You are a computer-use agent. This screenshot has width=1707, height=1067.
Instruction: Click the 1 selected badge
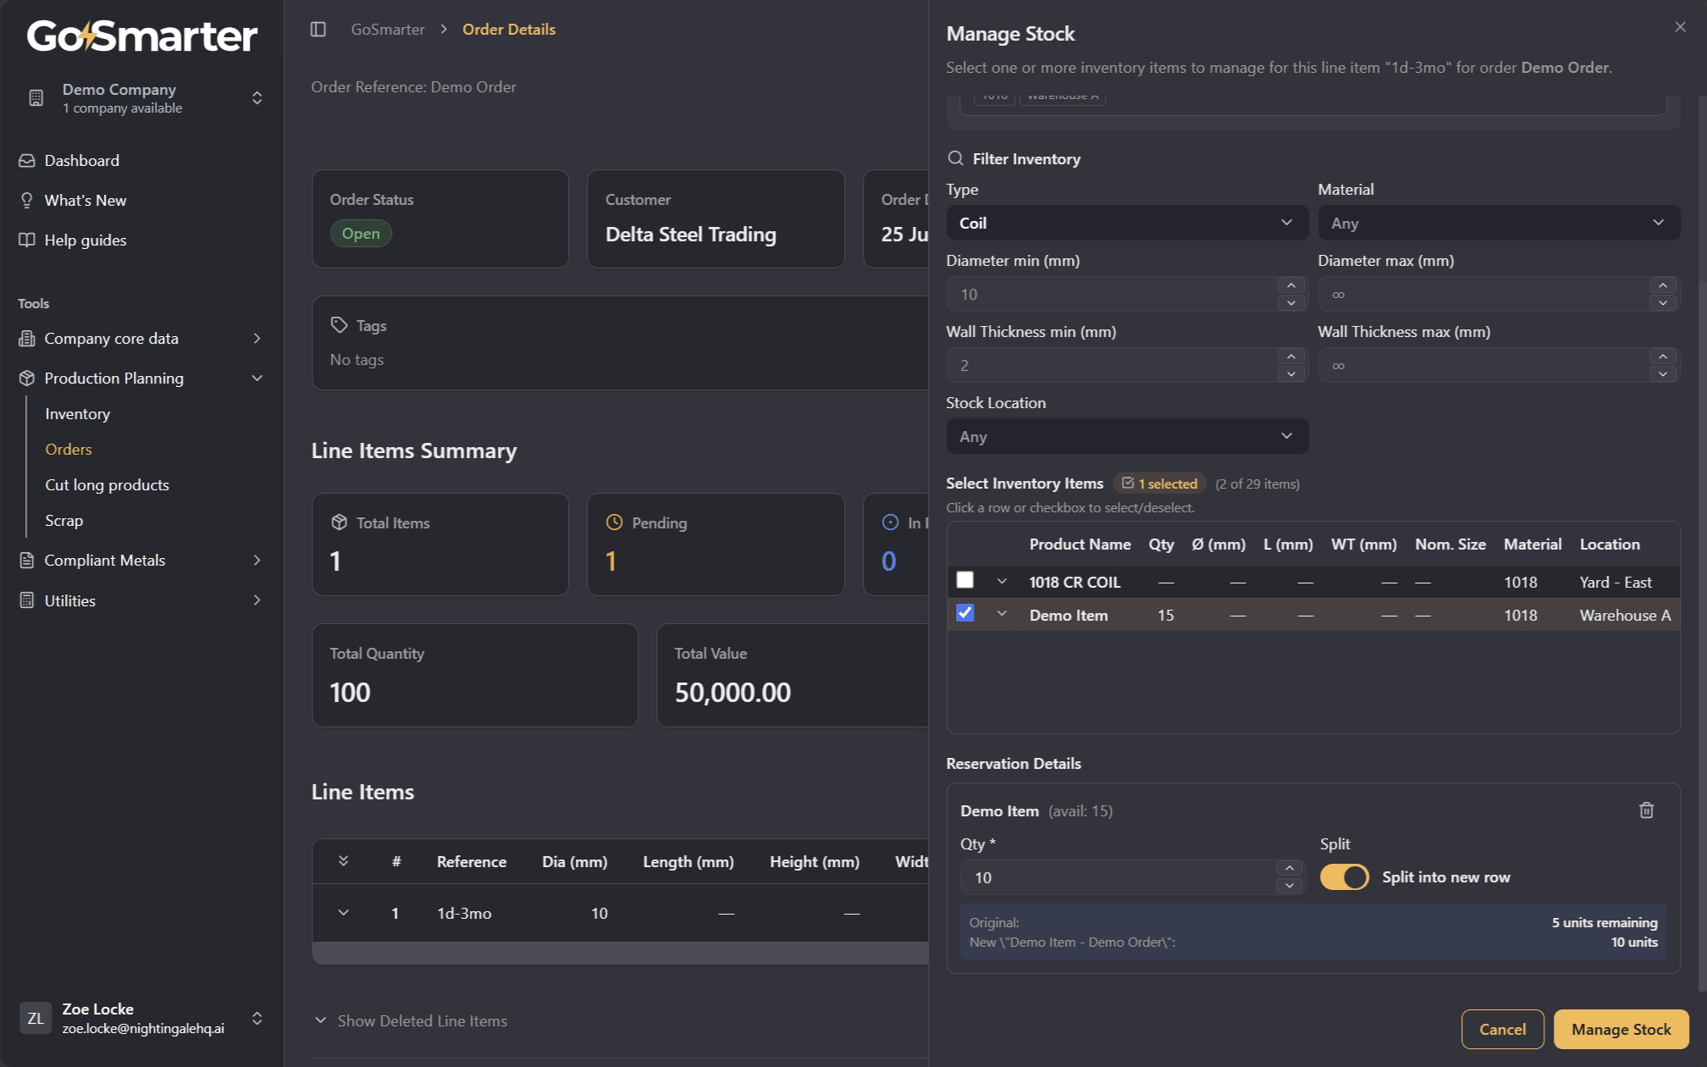[1159, 484]
